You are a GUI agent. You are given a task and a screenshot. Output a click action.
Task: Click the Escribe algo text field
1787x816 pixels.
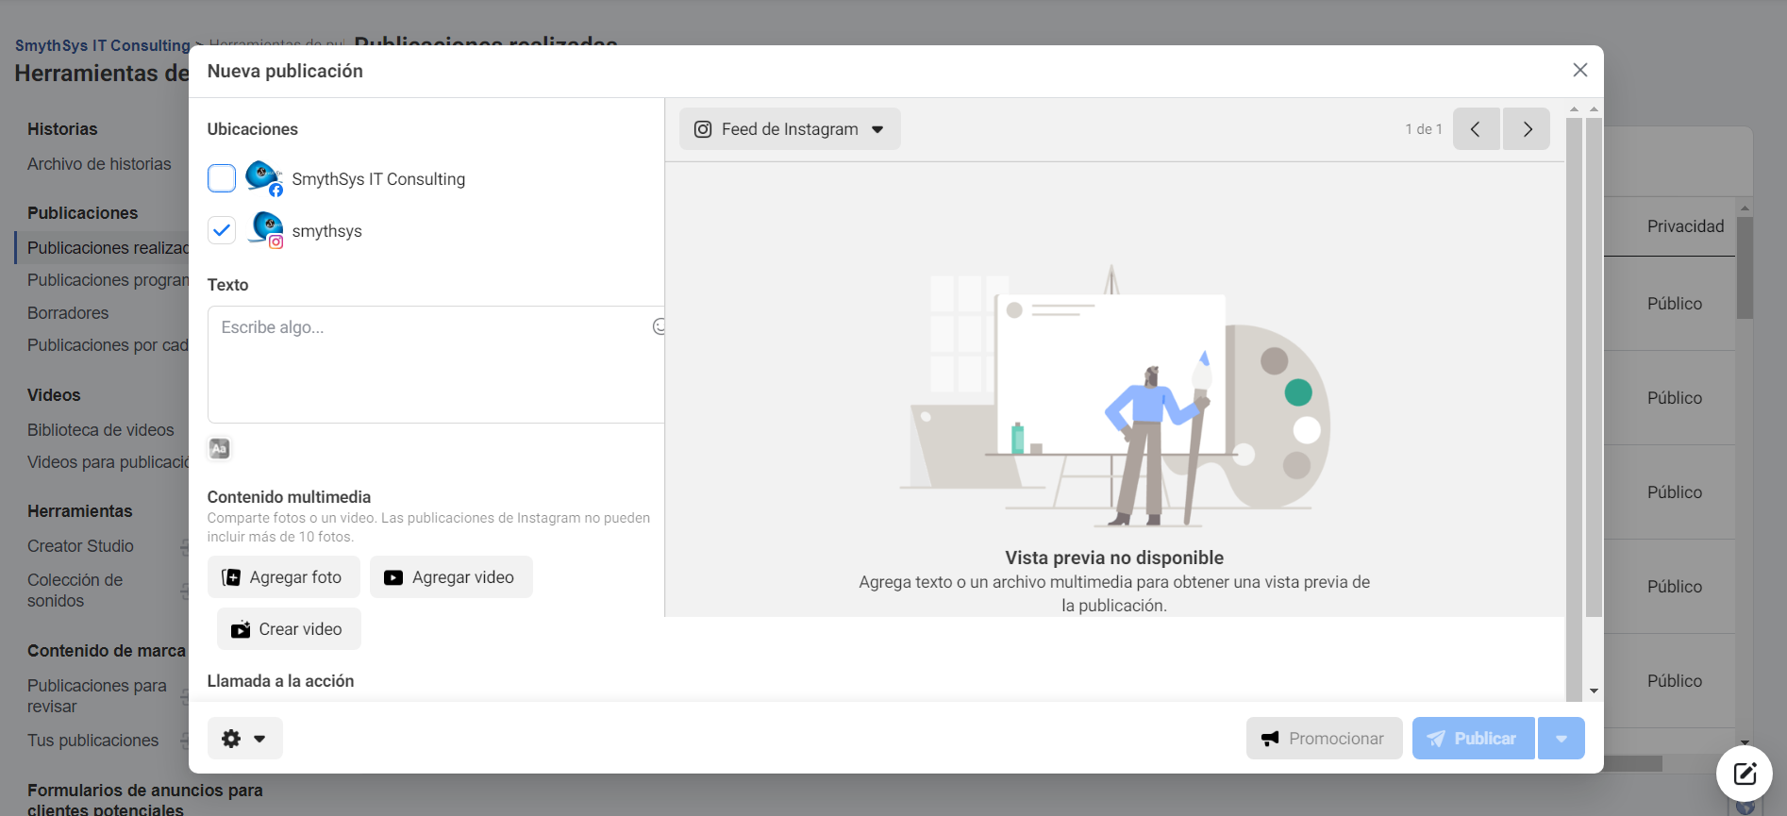429,364
